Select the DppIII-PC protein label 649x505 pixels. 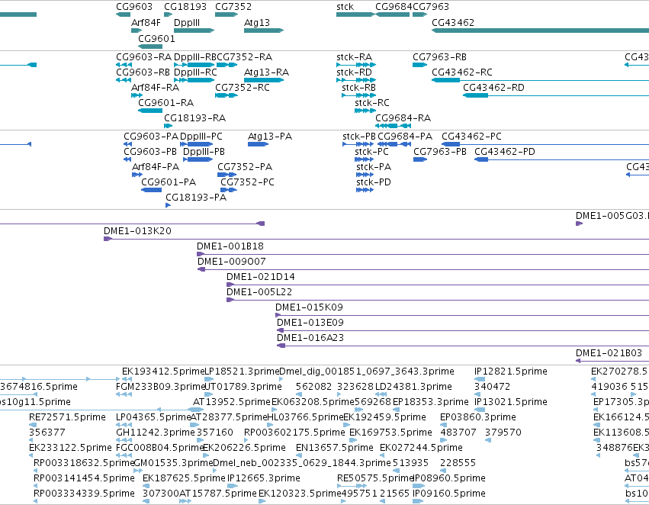point(201,137)
